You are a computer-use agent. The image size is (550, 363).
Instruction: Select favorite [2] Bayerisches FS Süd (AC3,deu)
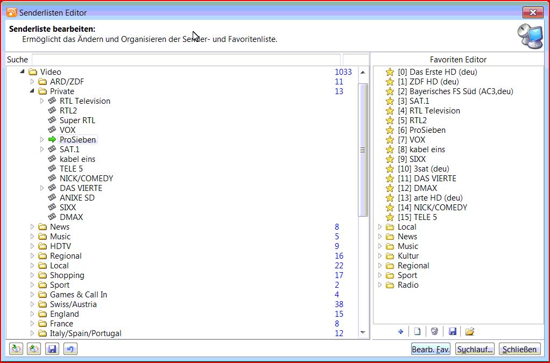tap(455, 91)
